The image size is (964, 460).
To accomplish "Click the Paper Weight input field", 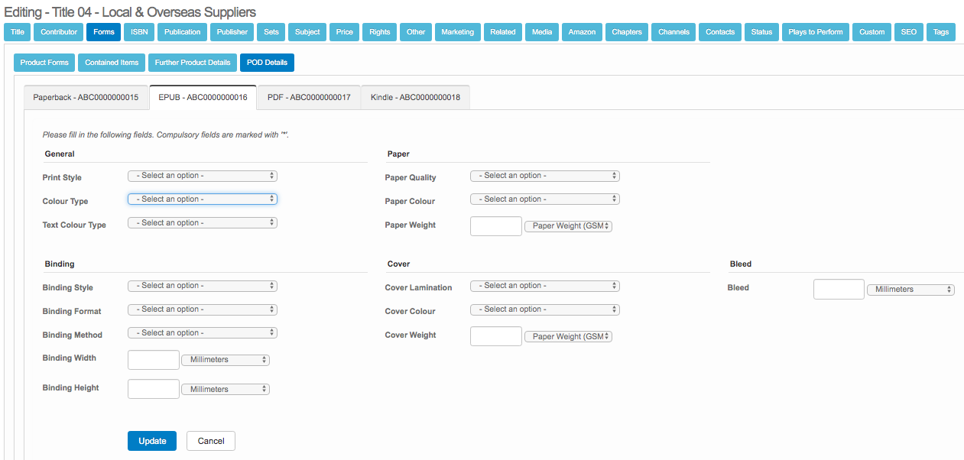I will pyautogui.click(x=495, y=226).
